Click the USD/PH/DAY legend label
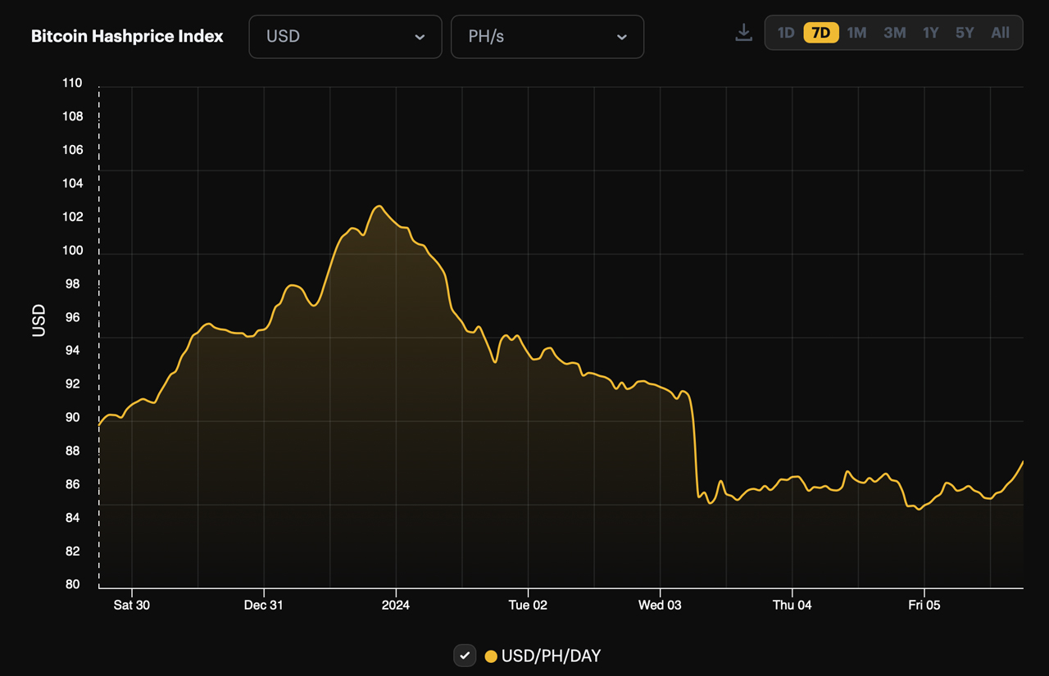1049x676 pixels. [x=550, y=656]
